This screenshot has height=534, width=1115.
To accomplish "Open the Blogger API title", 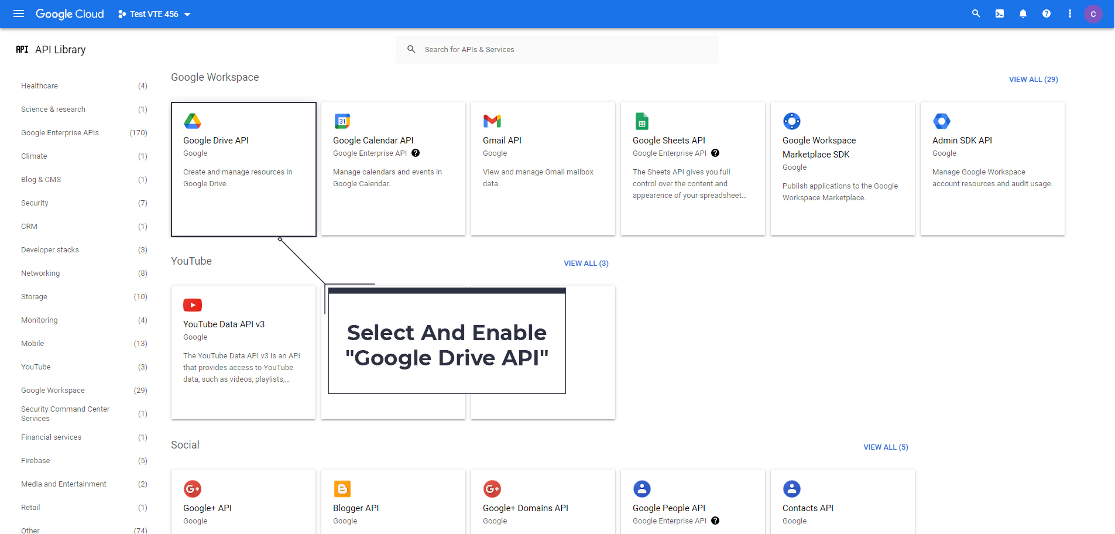I will coord(356,508).
